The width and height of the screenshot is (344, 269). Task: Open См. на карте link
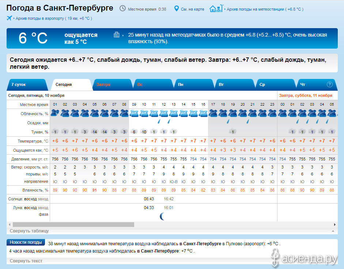click(192, 9)
